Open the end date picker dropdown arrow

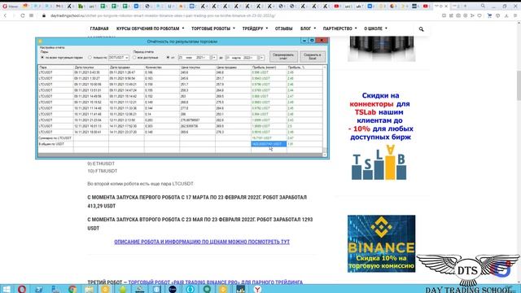pyautogui.click(x=261, y=58)
